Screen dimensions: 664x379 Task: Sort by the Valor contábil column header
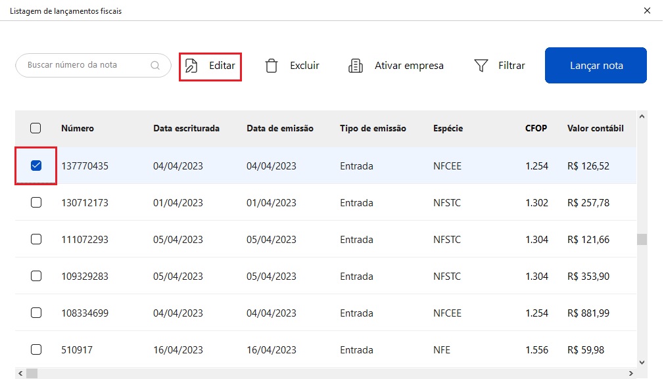[x=596, y=128]
